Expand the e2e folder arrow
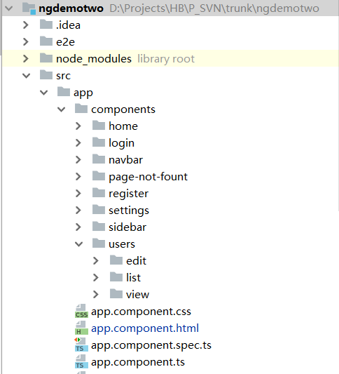Viewport: 339px width, 374px height. (26, 42)
